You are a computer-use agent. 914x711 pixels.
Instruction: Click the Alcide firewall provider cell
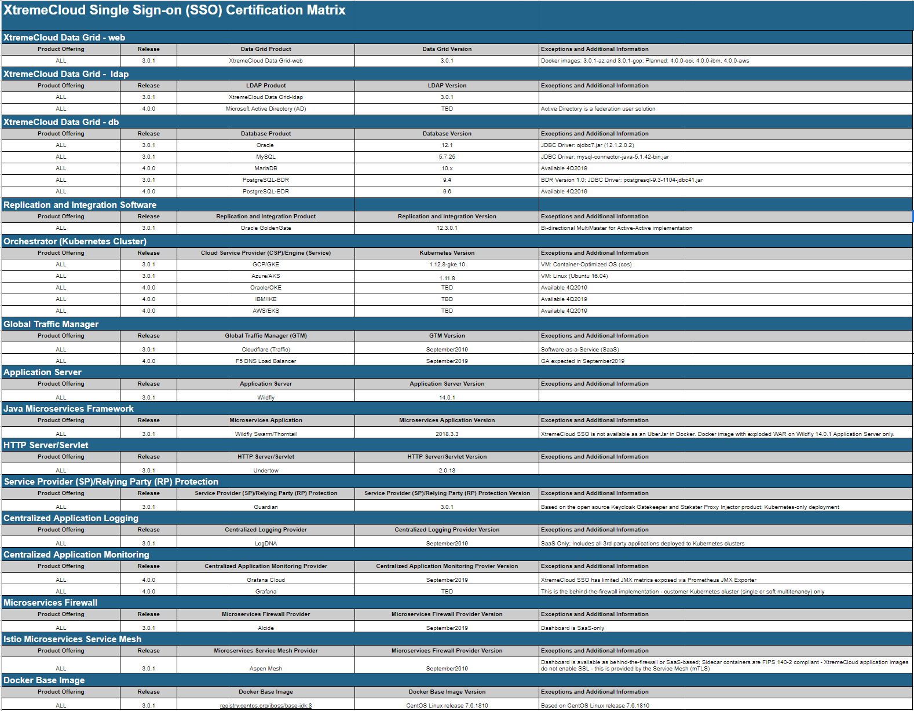point(266,628)
